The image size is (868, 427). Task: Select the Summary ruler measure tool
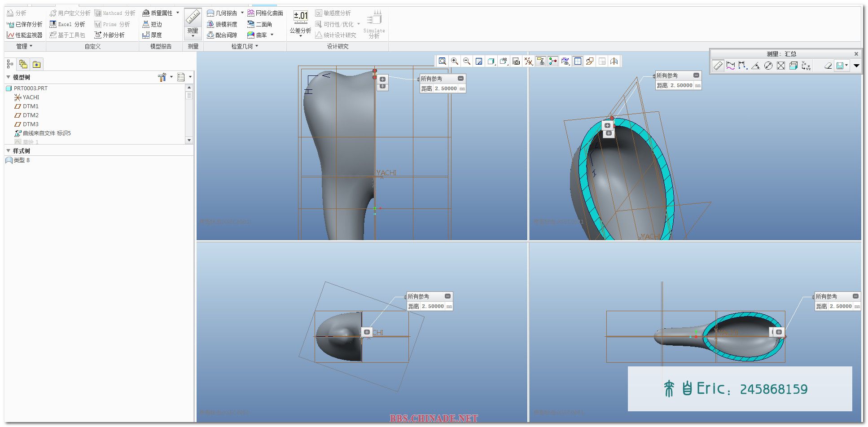718,66
